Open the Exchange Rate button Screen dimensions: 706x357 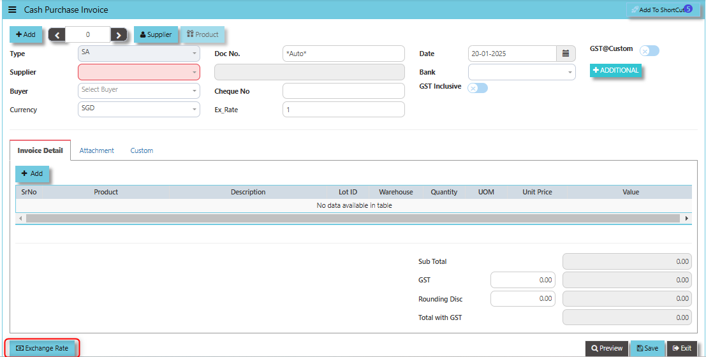[x=42, y=348]
